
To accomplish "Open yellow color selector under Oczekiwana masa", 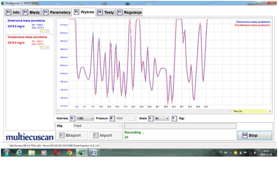I will click(x=44, y=47).
